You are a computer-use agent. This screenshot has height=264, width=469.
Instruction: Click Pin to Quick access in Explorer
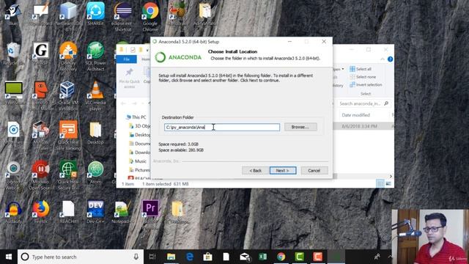click(x=129, y=78)
